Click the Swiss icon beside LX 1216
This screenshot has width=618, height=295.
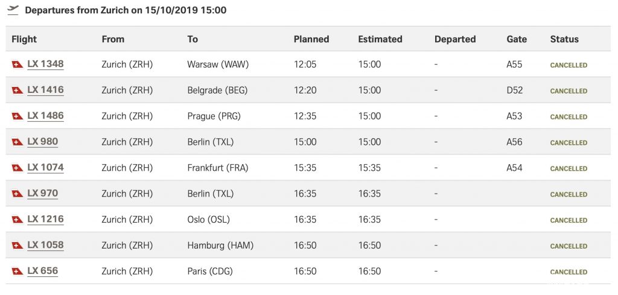(18, 220)
